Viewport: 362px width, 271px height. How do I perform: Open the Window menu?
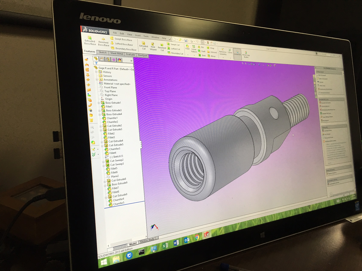click(x=155, y=37)
